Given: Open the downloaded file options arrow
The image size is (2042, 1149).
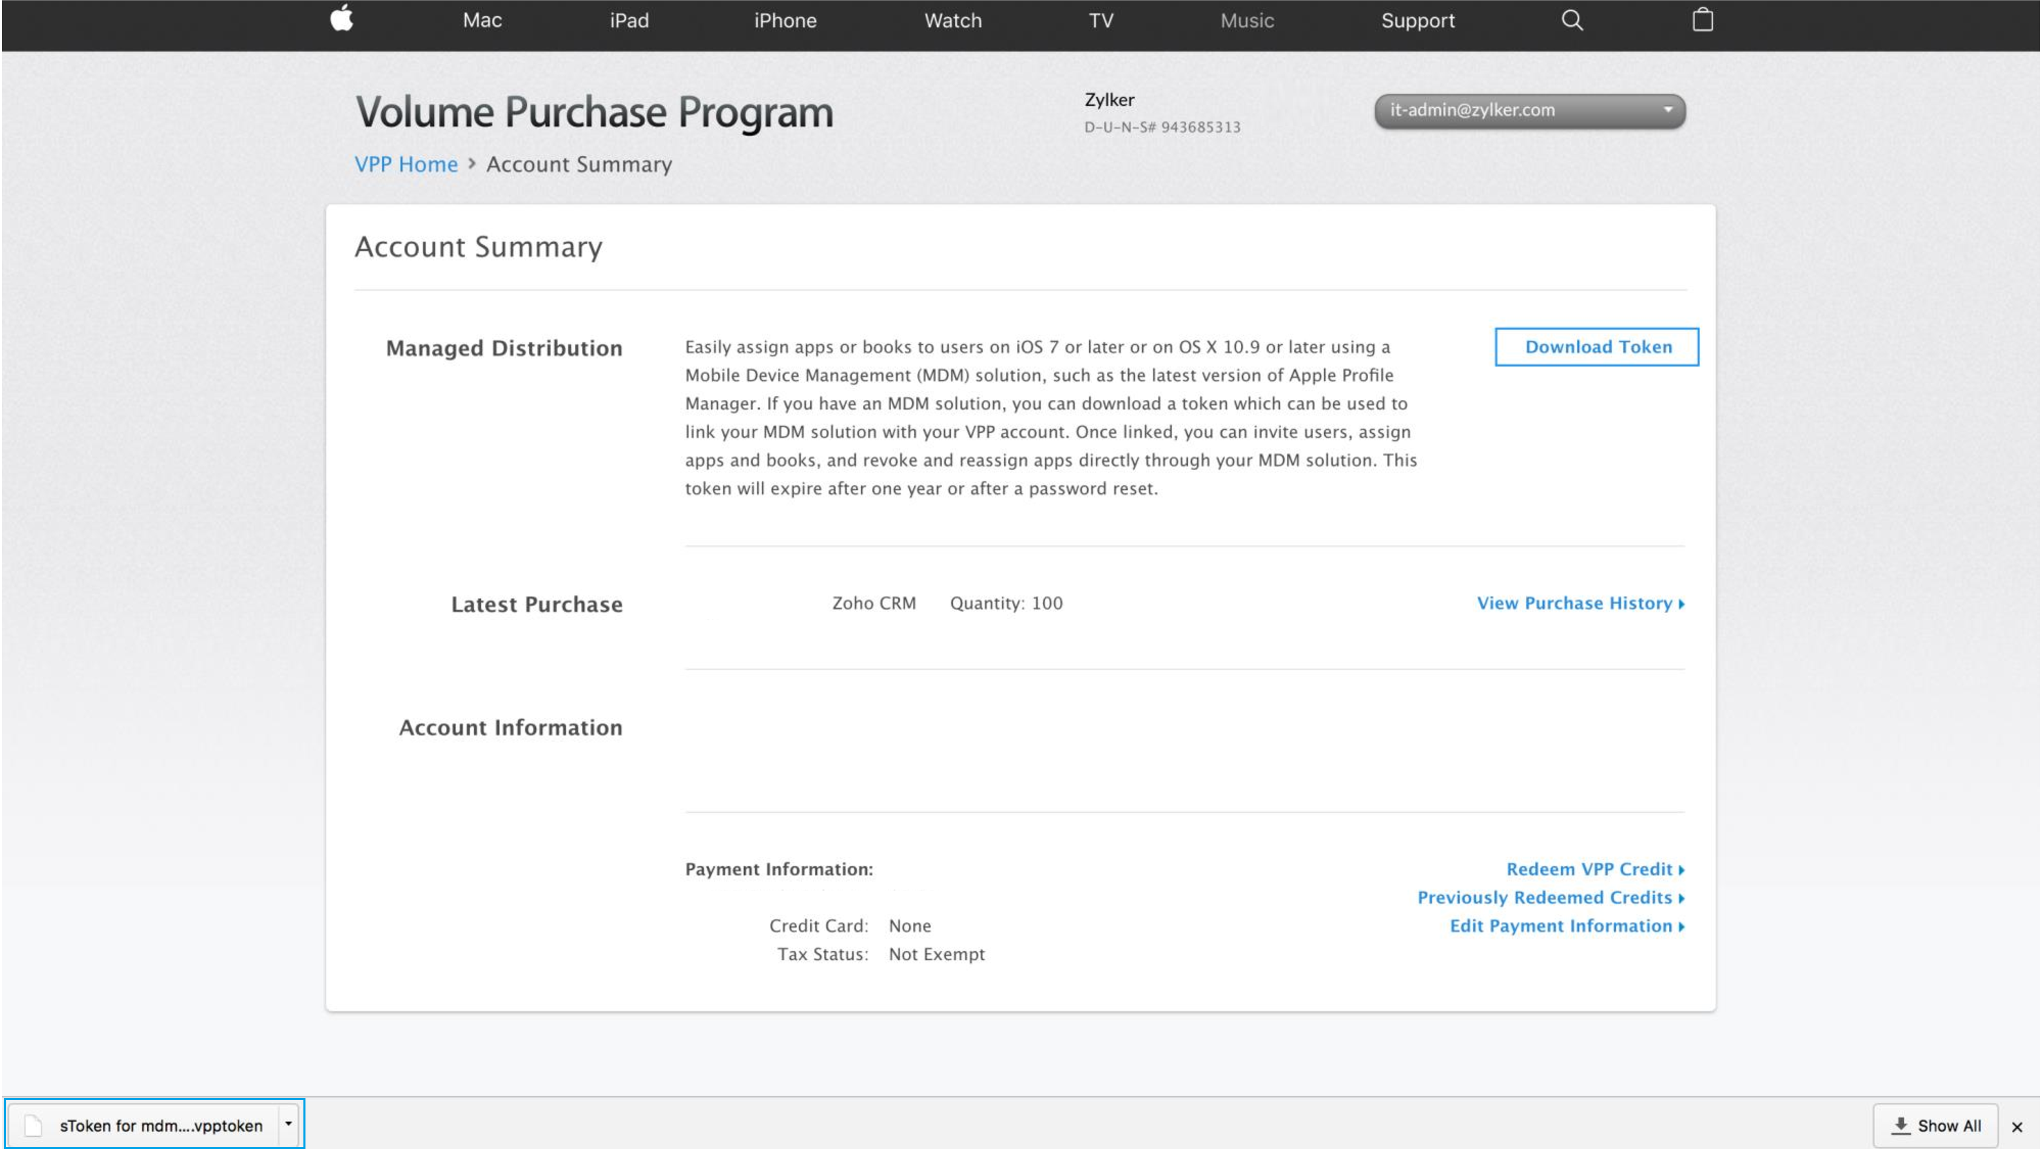Looking at the screenshot, I should click(x=289, y=1124).
